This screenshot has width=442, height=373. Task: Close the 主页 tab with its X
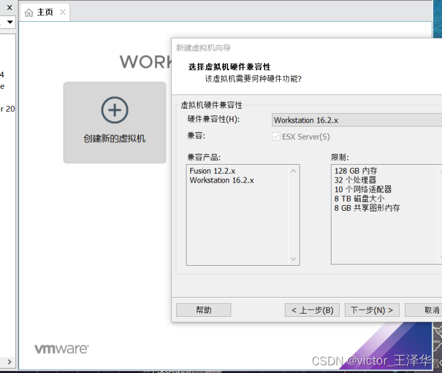[x=63, y=12]
